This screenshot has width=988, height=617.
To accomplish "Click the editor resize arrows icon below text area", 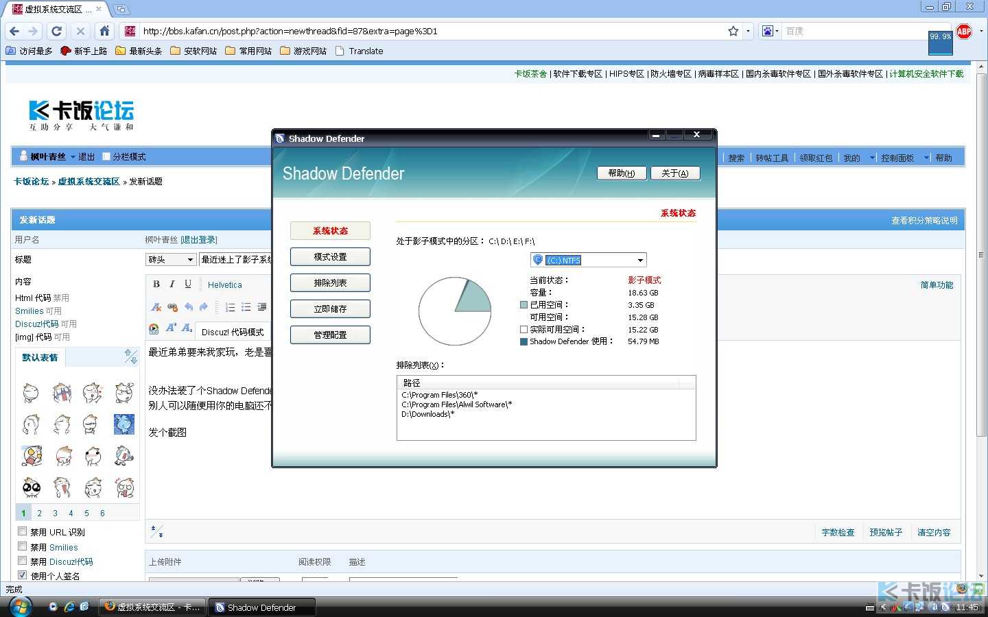I will (x=156, y=531).
